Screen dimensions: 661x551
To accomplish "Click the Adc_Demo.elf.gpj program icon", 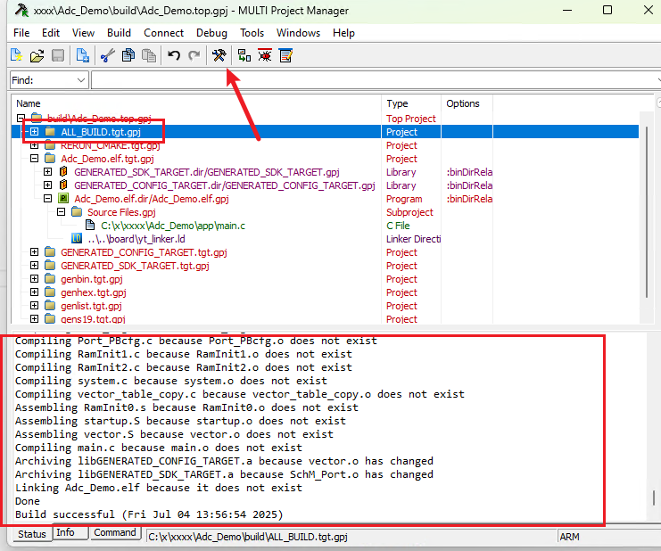I will click(x=63, y=199).
